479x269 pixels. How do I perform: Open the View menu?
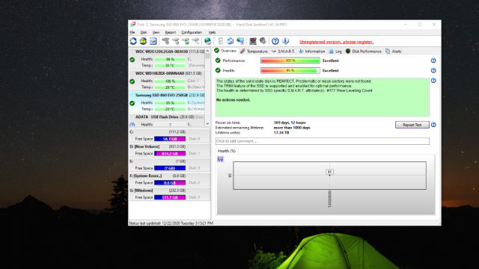click(x=156, y=32)
